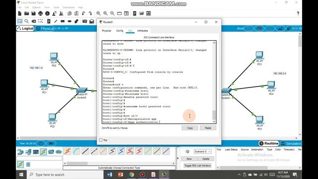Image resolution: width=318 pixels, height=179 pixels.
Task: Click the Open file folder icon
Action: click(26, 13)
